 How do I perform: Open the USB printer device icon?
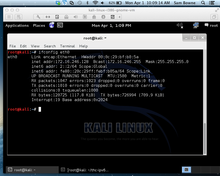pyautogui.click(x=94, y=17)
